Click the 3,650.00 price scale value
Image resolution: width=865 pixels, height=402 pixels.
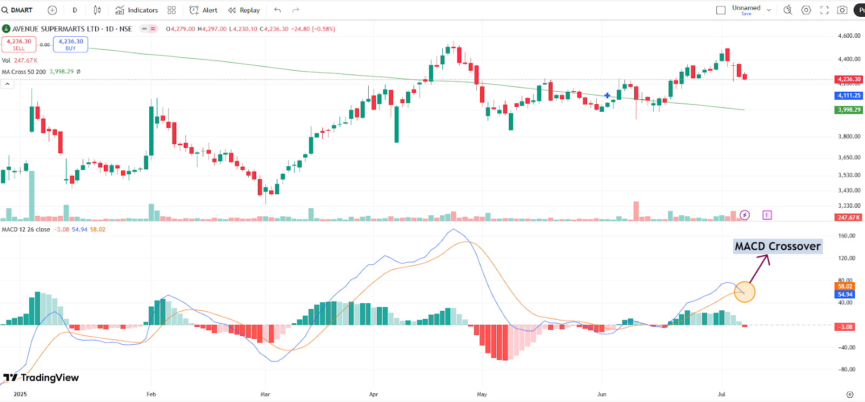click(849, 158)
